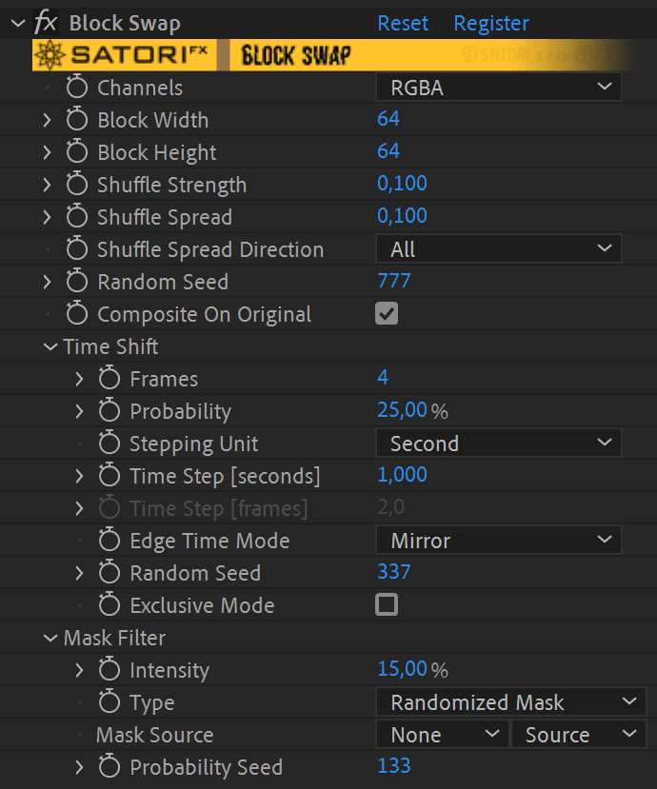Expand the Probability Seed property

click(79, 767)
